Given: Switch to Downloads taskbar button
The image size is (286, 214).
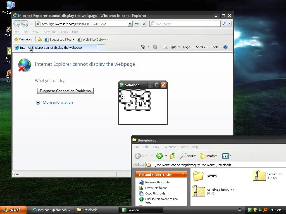Looking at the screenshot, I should pos(96,210).
